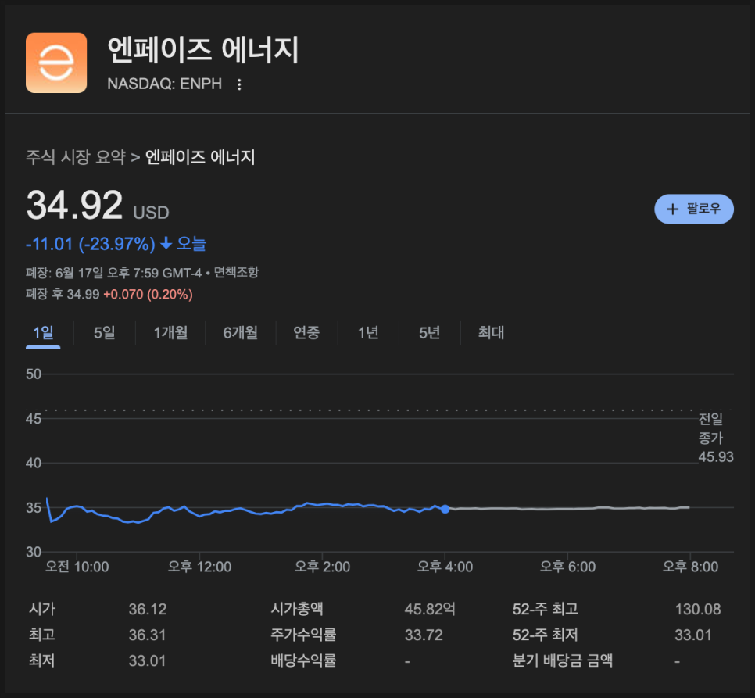Click the 면책조항 disclaimer link
Image resolution: width=755 pixels, height=698 pixels.
tap(236, 273)
